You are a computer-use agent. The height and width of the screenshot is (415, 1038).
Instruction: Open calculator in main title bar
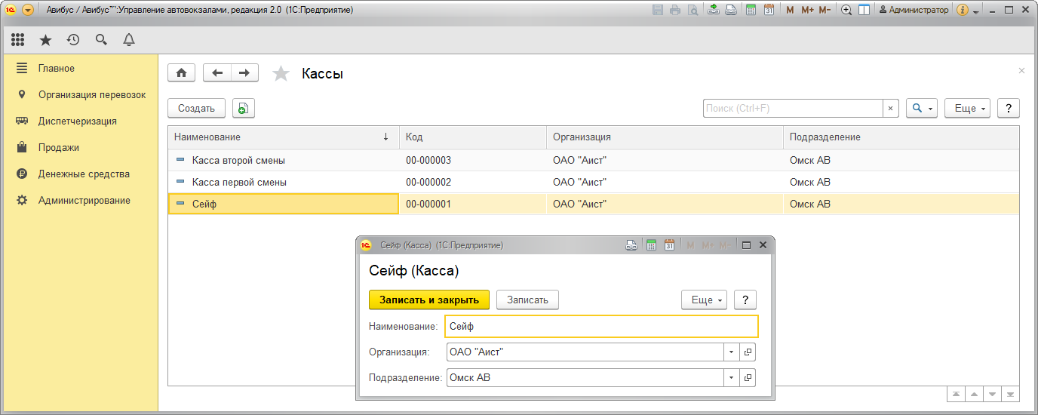coord(751,11)
